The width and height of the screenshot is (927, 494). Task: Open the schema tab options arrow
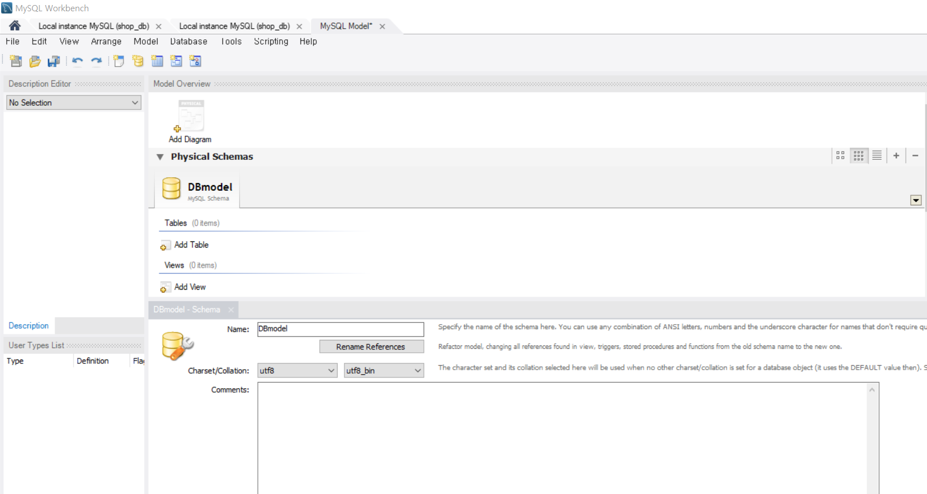(x=916, y=200)
